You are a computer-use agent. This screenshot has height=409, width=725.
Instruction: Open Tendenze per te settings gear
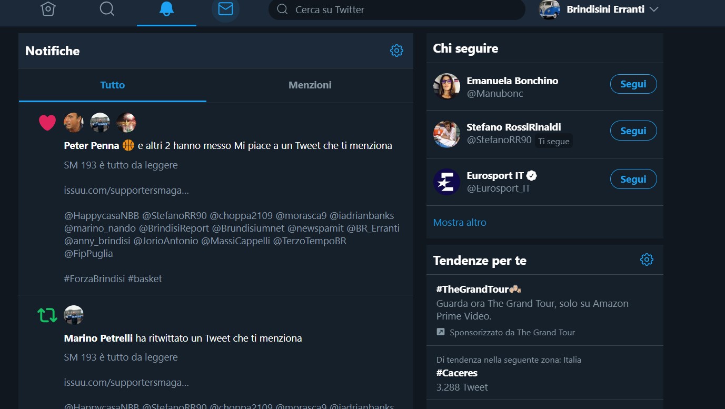(647, 260)
